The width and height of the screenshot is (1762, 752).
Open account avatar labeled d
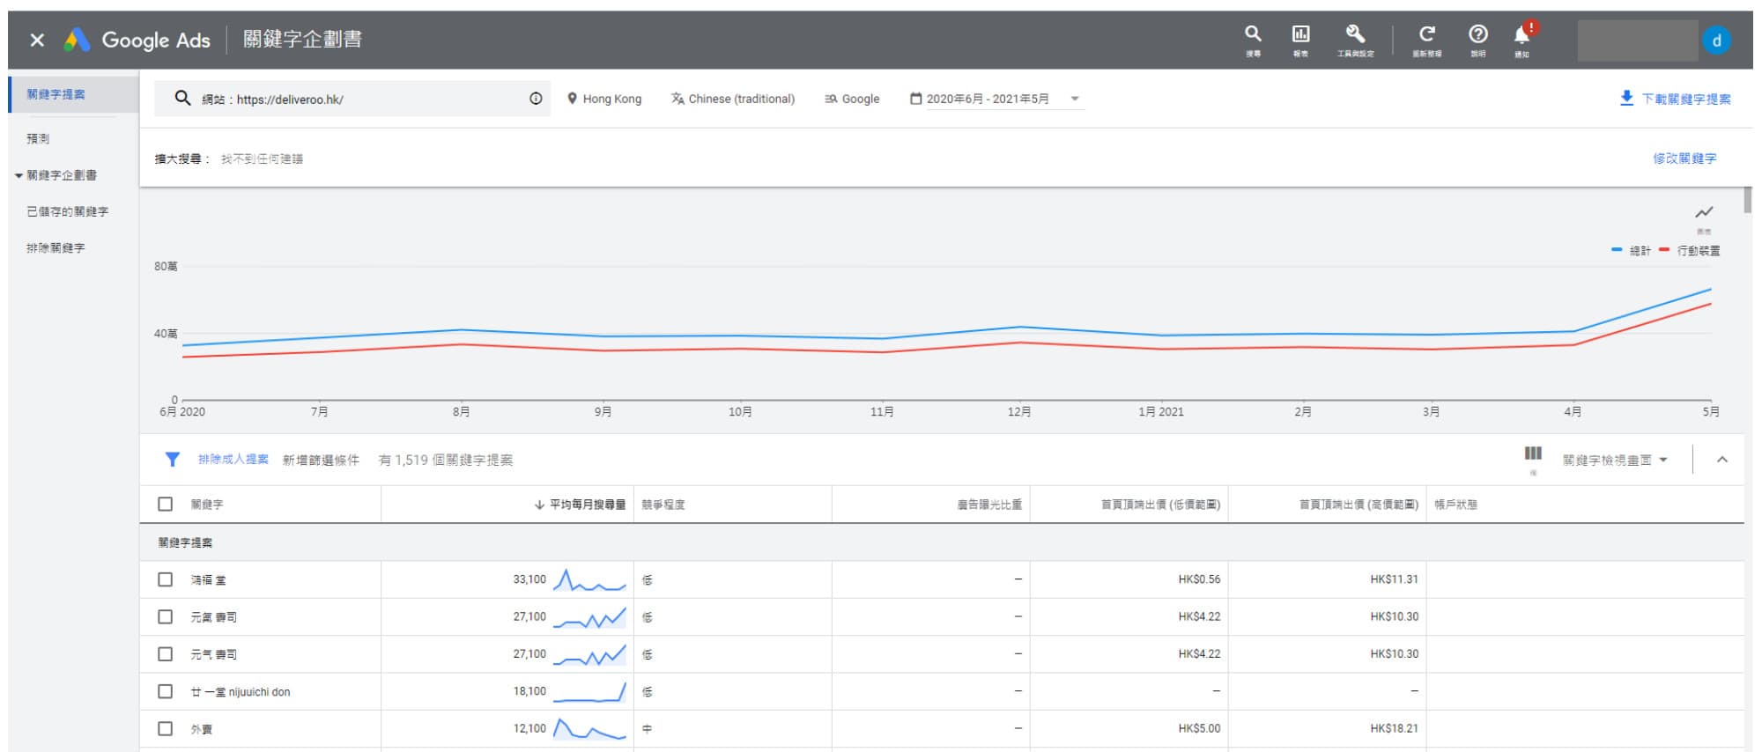click(x=1716, y=41)
